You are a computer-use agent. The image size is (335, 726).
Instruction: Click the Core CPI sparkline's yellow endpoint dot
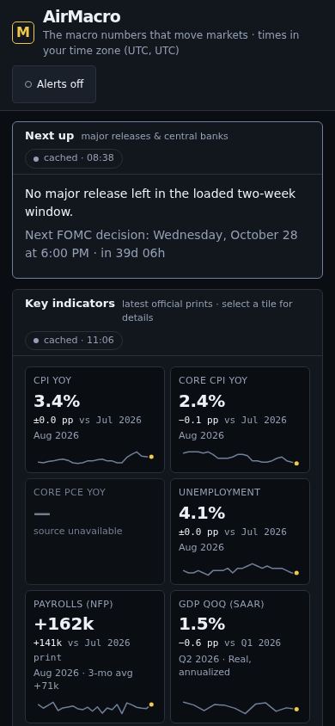tap(296, 463)
